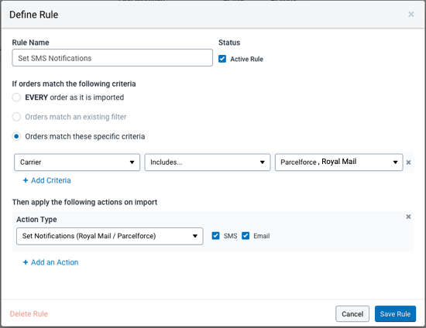The image size is (426, 328).
Task: Uncheck the Email notification checkbox
Action: [246, 236]
